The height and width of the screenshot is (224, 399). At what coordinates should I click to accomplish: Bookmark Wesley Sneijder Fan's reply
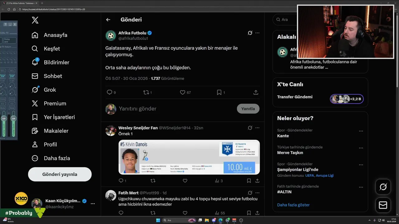tap(249, 180)
